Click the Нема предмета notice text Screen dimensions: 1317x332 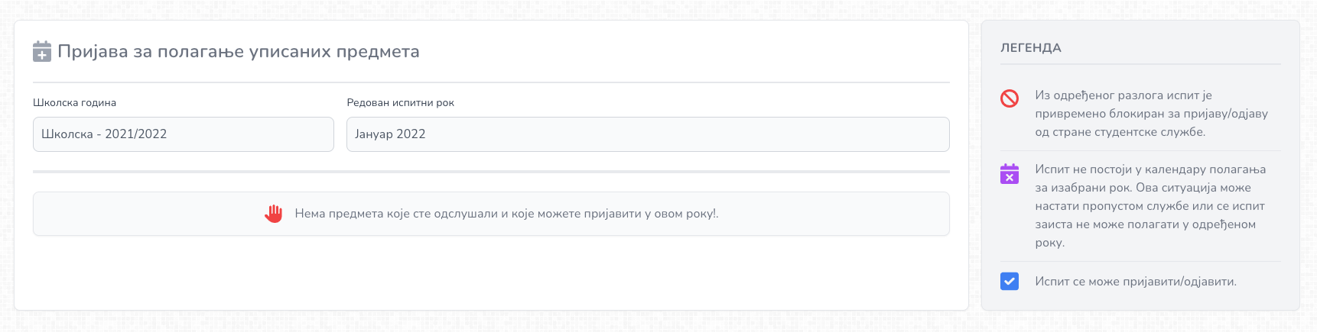coord(506,214)
